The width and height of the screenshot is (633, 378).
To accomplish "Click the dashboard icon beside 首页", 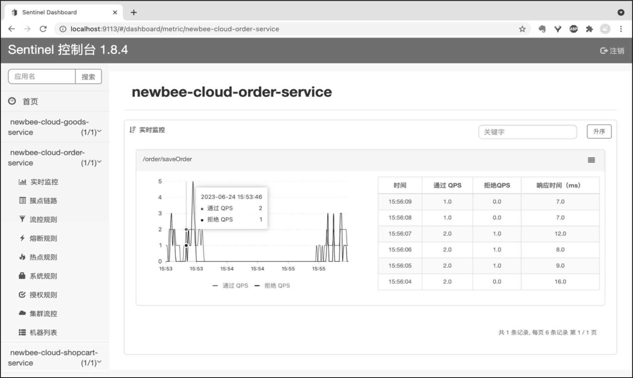I will tap(12, 101).
